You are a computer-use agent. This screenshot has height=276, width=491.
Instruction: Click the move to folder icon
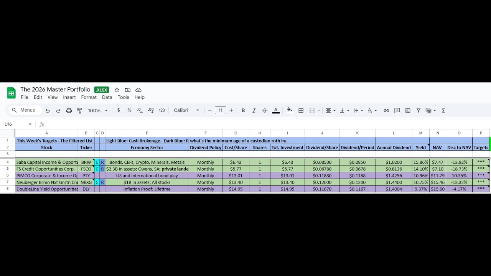point(128,90)
